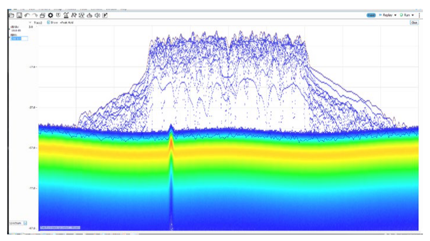Click the speaker audio icon
430x241 pixels.
(x=97, y=15)
